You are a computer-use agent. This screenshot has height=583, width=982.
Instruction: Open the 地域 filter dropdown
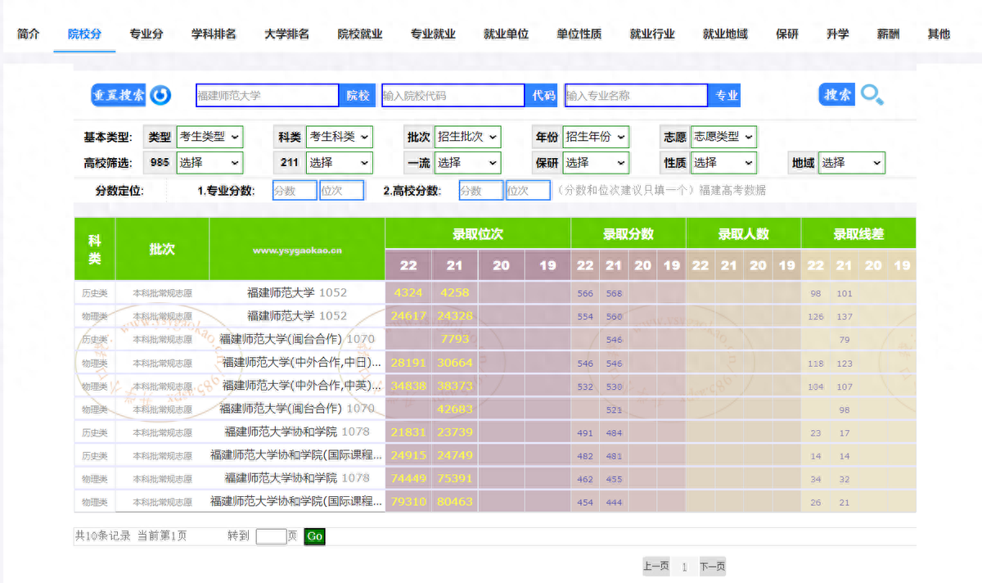coord(852,163)
